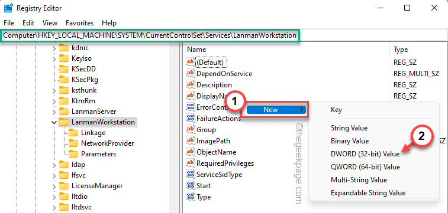Click the ImagePath string value icon
Viewport: 448px width, 213px height.
point(190,140)
